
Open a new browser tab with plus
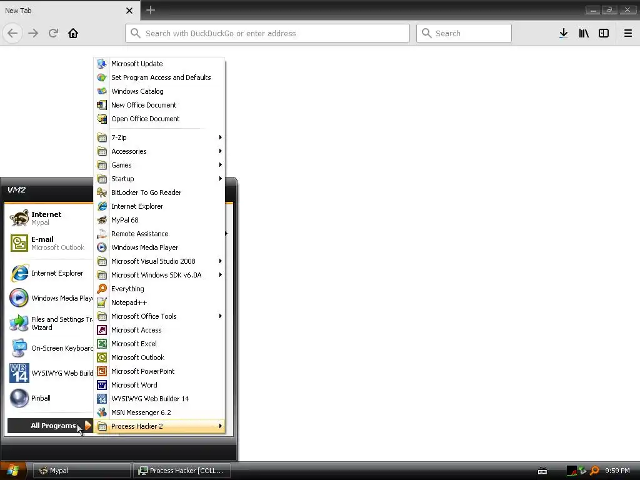151,10
